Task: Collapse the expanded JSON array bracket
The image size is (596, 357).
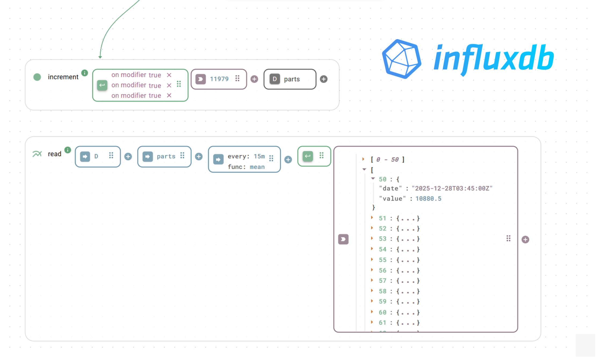Action: click(364, 169)
